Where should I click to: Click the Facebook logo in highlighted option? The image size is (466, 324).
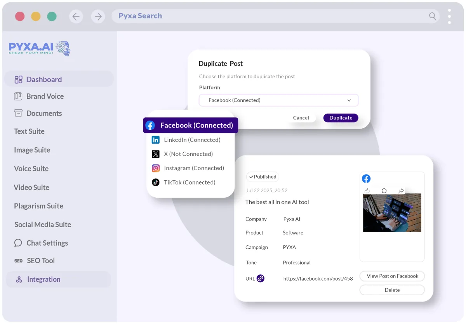pos(150,126)
